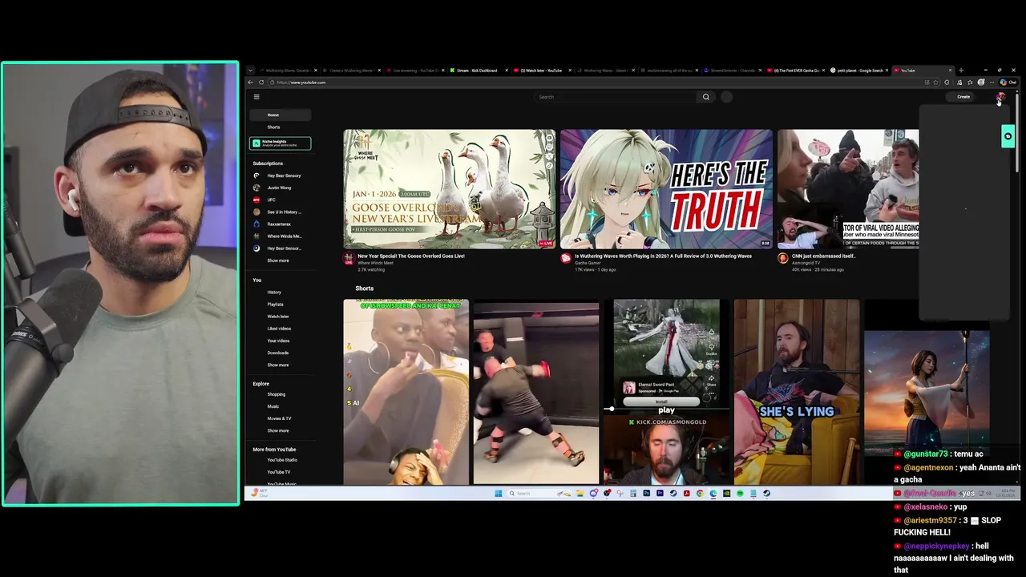Open the Hey Bear Sensory subscription channel

(280, 176)
